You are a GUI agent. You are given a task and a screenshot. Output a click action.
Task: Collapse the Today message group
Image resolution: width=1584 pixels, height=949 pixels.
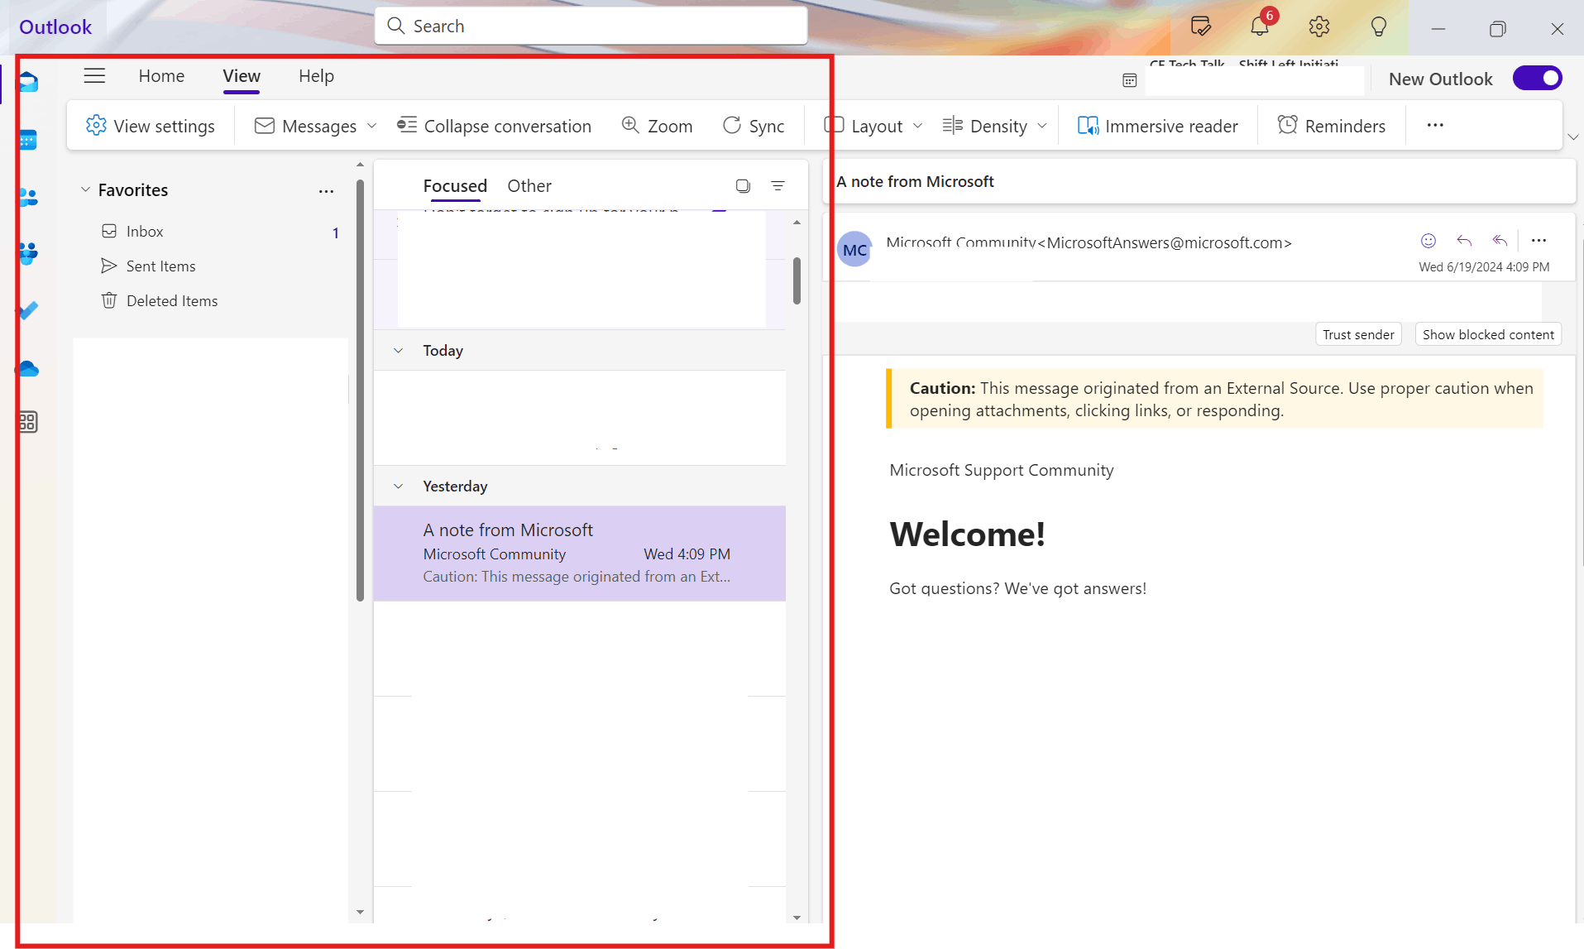[x=398, y=351]
